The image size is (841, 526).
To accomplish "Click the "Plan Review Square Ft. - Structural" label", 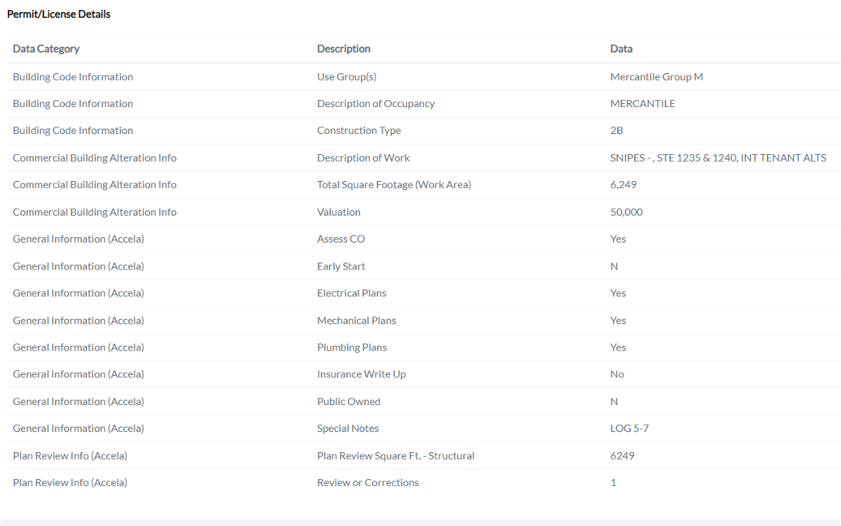I will coord(395,456).
